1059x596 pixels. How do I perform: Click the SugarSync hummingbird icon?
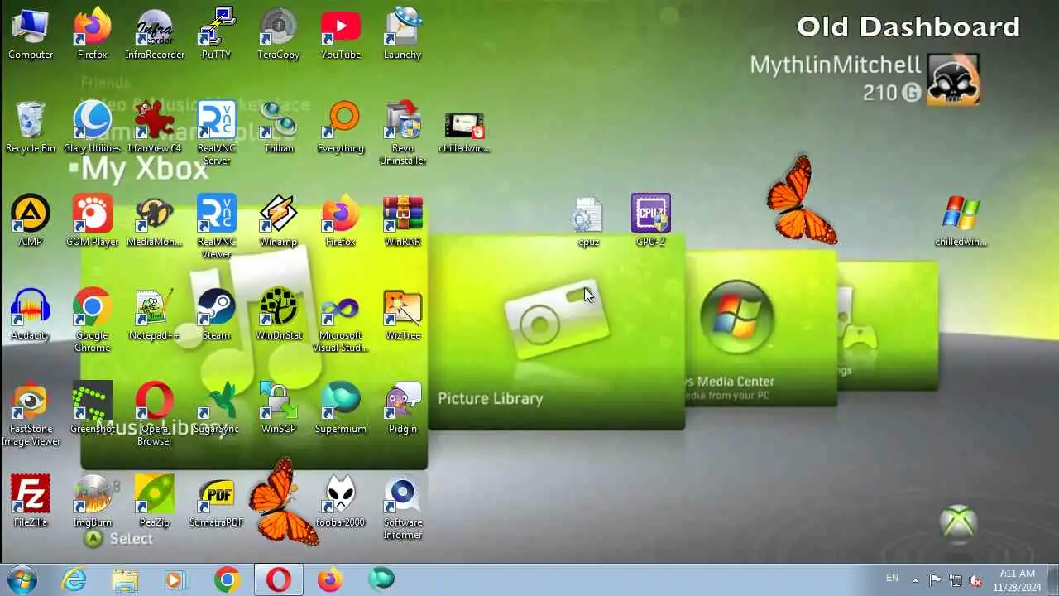pos(217,409)
